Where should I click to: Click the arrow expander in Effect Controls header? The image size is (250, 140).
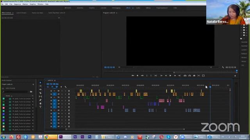59,18
